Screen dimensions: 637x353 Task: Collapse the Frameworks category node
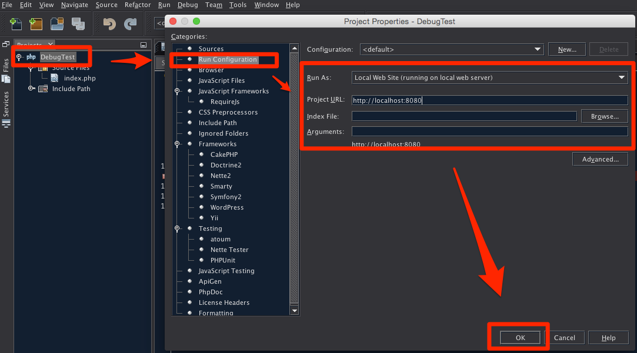[177, 144]
